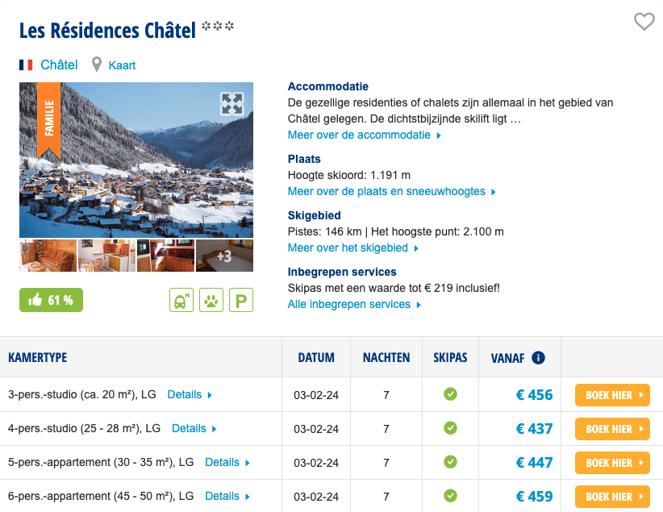Click the fullscreen expand icon on photo

tap(231, 103)
